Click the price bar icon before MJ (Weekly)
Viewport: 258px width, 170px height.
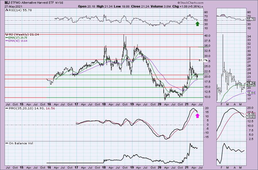(x=7, y=34)
